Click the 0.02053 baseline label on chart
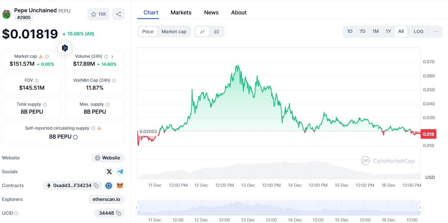The height and width of the screenshot is (223, 448). tap(148, 131)
